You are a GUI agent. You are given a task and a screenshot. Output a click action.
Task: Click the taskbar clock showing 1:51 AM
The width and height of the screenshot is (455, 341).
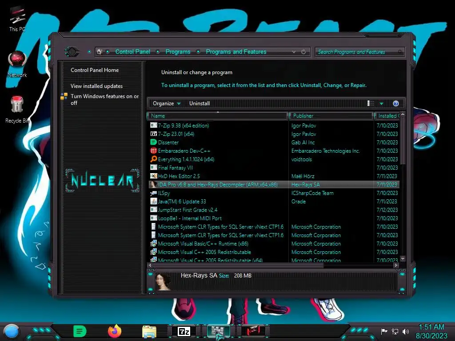tap(431, 331)
